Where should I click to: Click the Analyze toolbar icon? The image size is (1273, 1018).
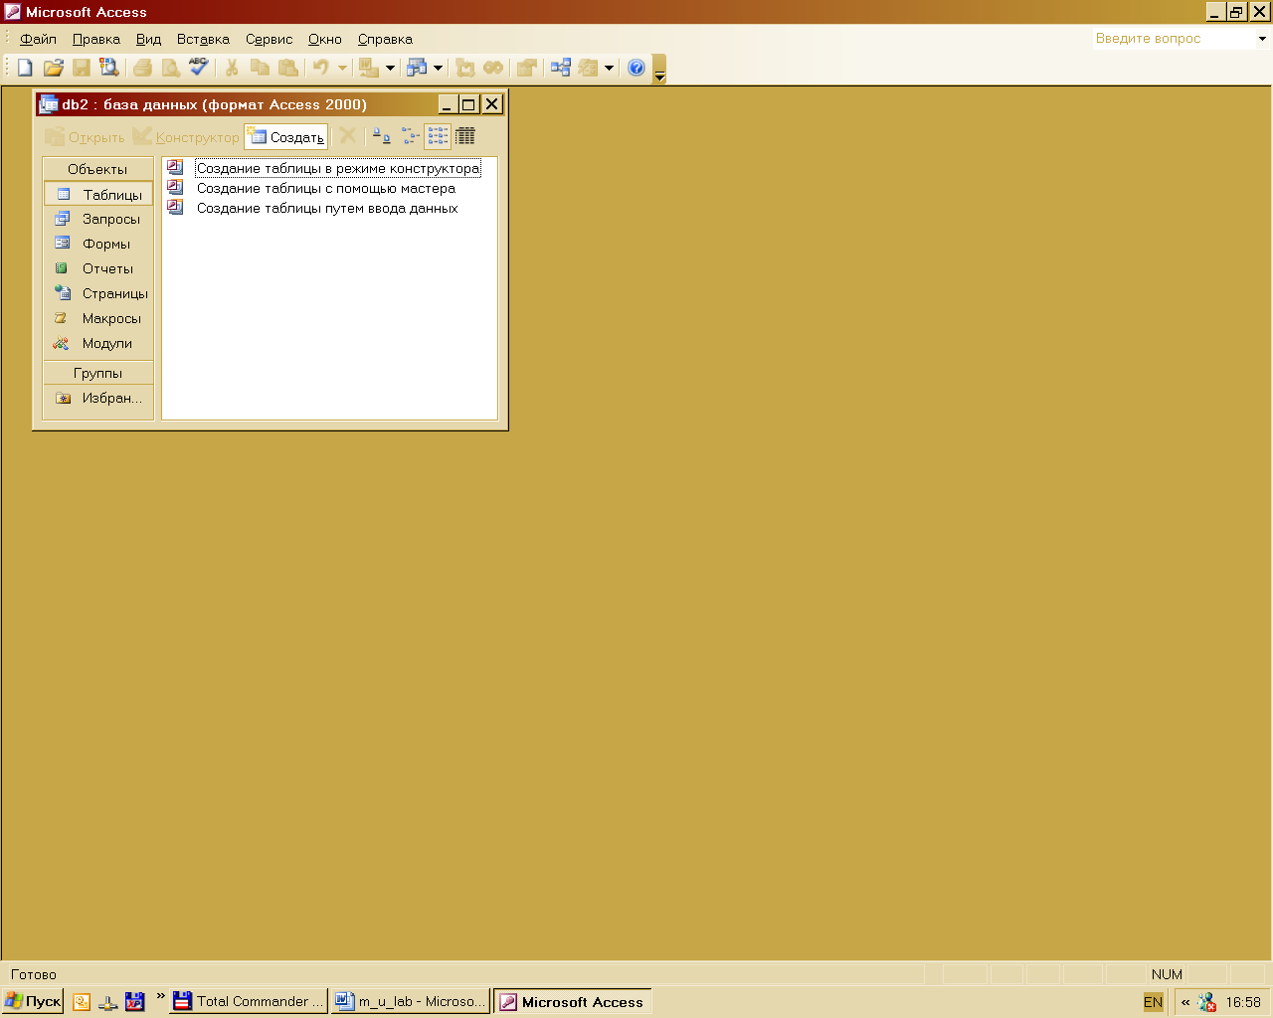point(417,68)
